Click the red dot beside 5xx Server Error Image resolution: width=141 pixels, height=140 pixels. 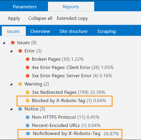click(x=28, y=76)
